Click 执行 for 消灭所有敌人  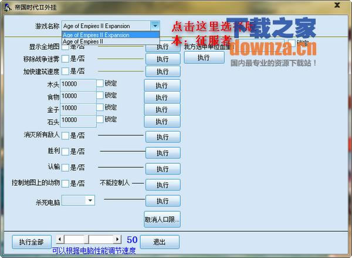coord(163,137)
